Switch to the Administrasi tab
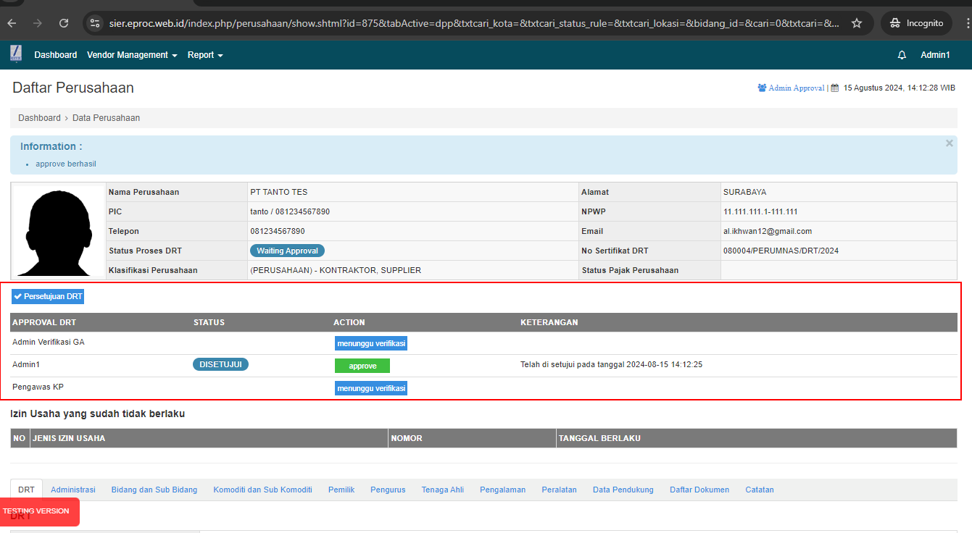The image size is (972, 533). point(73,490)
